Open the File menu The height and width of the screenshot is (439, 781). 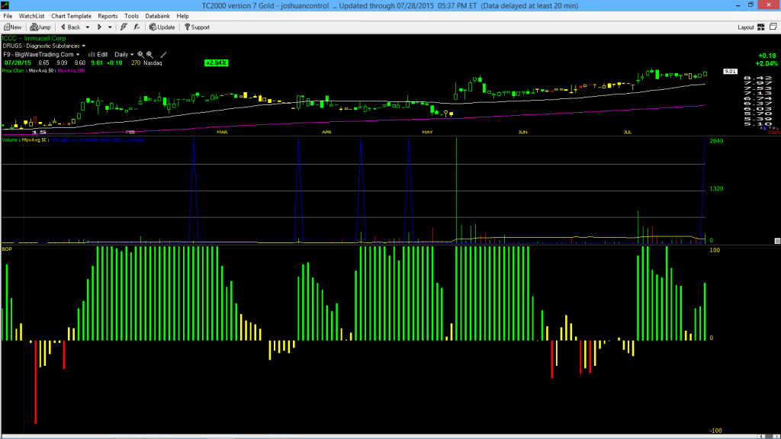(x=8, y=16)
